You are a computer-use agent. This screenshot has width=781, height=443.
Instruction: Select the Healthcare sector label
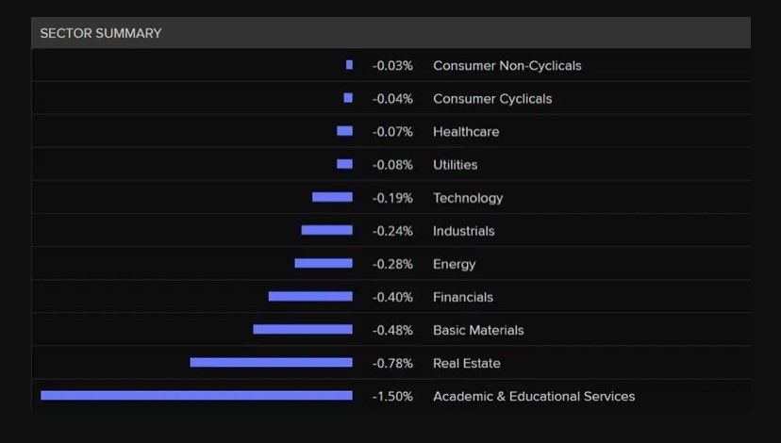pyautogui.click(x=466, y=132)
